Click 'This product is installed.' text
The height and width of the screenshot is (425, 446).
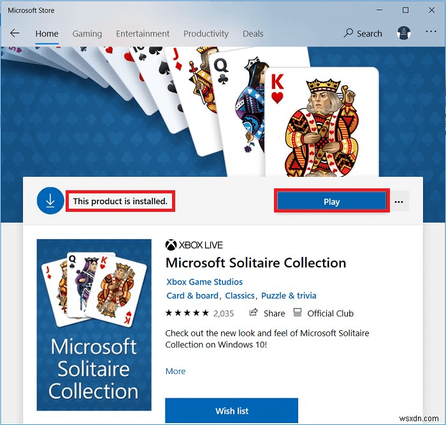[120, 201]
